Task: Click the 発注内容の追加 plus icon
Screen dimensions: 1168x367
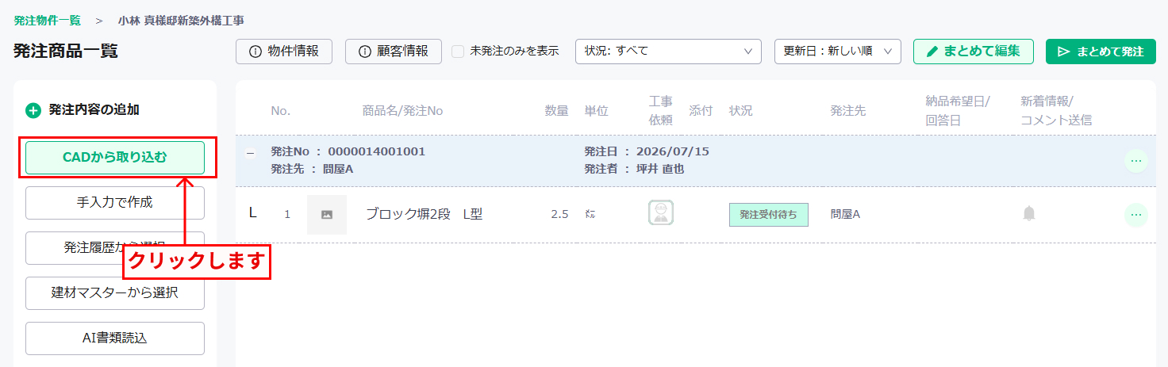Action: [33, 110]
